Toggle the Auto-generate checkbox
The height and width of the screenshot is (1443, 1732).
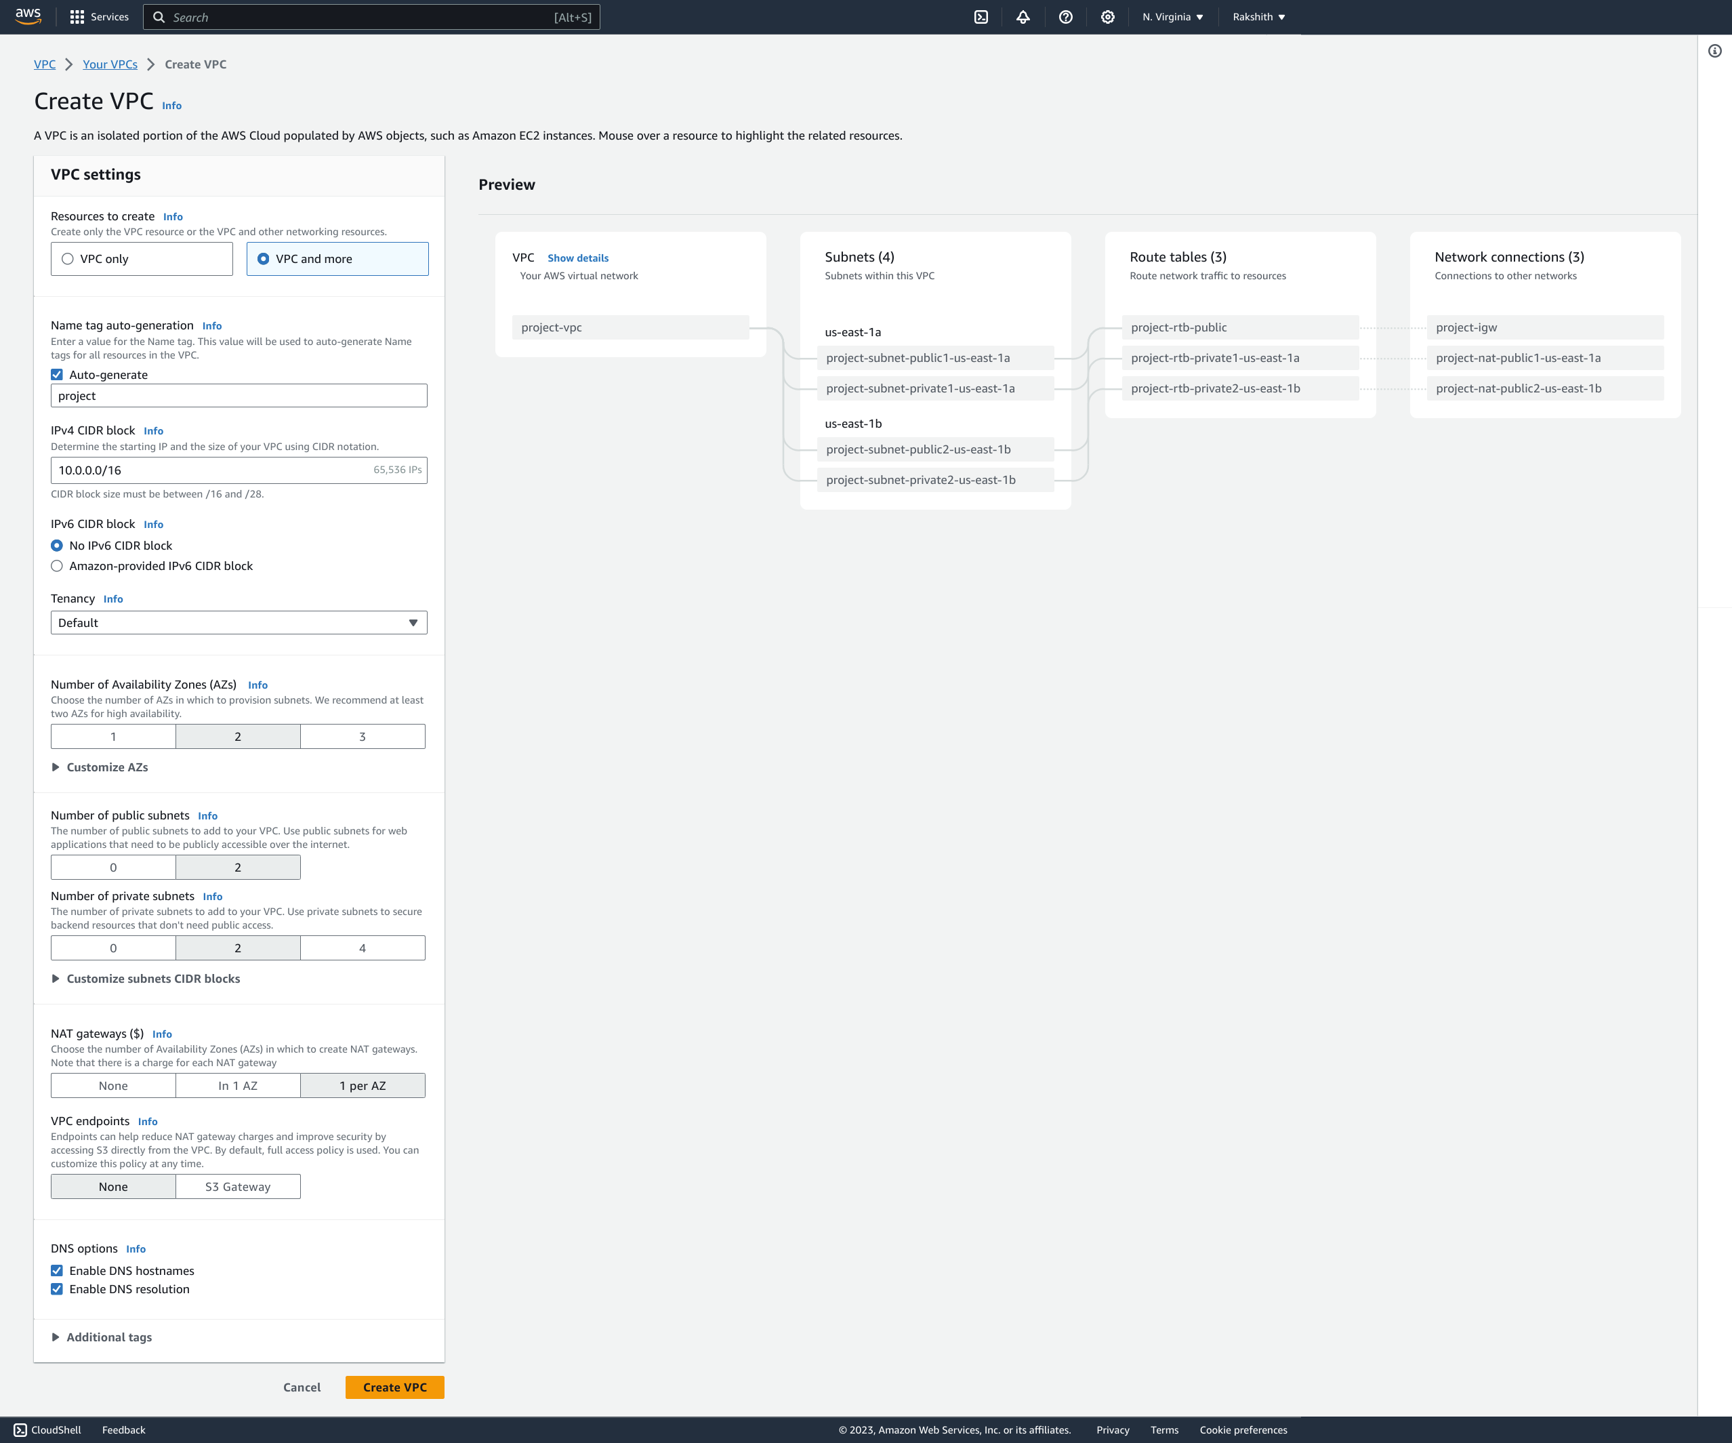point(57,375)
